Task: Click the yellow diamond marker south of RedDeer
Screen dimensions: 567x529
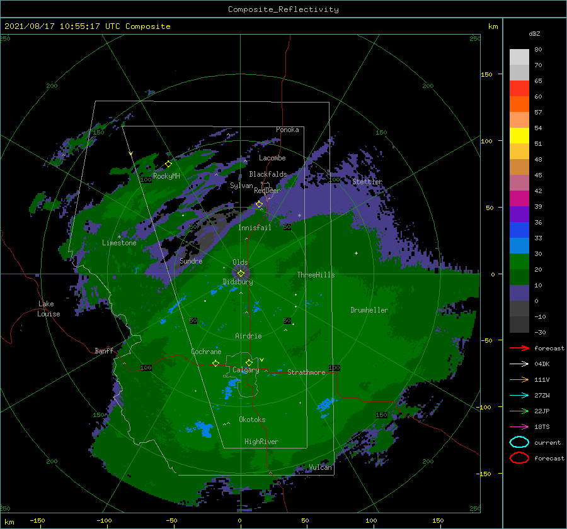Action: pyautogui.click(x=260, y=204)
